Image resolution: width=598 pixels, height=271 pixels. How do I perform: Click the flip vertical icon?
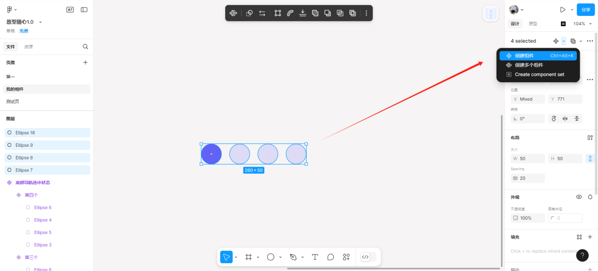pyautogui.click(x=577, y=119)
